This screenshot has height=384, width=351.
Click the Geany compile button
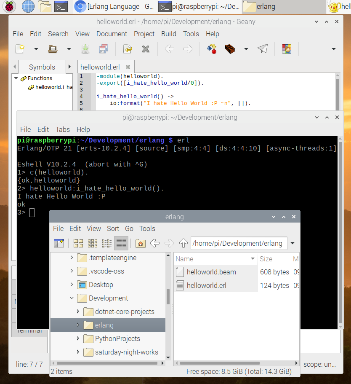click(212, 49)
